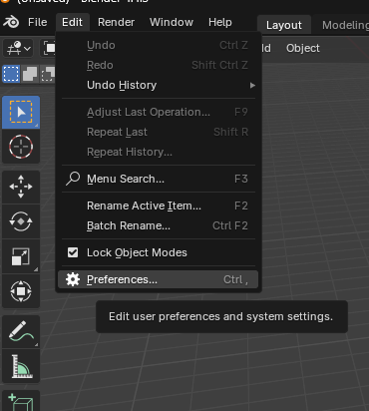This screenshot has height=411, width=369.
Task: Select the Measure tool
Action: 21,366
